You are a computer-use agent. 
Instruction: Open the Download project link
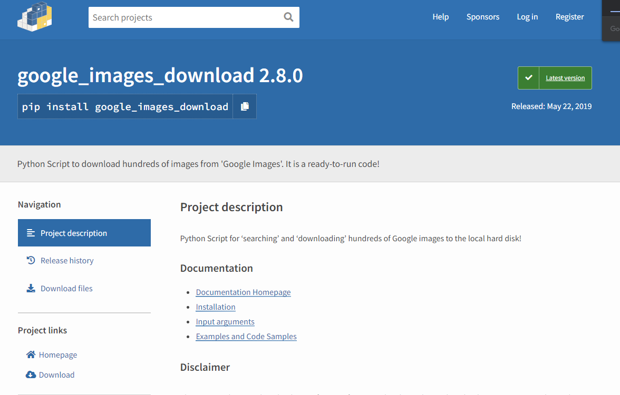(56, 375)
